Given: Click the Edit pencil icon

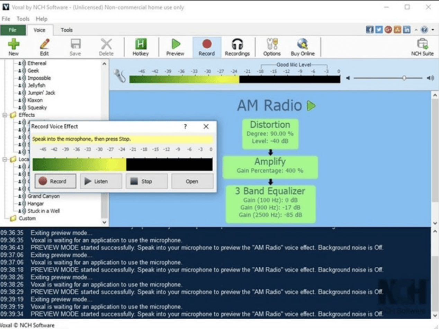Looking at the screenshot, I should 45,47.
